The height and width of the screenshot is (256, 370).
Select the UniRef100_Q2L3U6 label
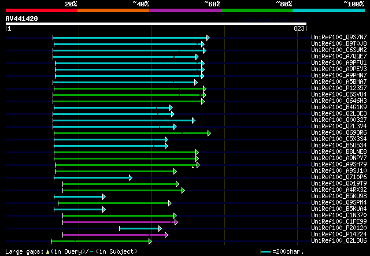click(x=339, y=241)
